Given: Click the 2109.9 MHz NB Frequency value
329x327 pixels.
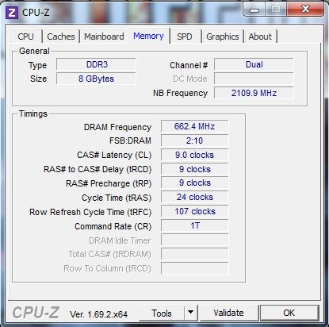Looking at the screenshot, I should 254,93.
